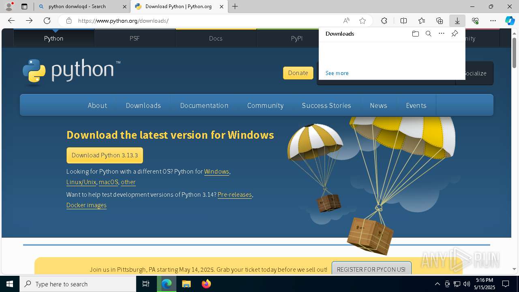Click Download Python 3.13.3 button
The height and width of the screenshot is (292, 519).
105,155
